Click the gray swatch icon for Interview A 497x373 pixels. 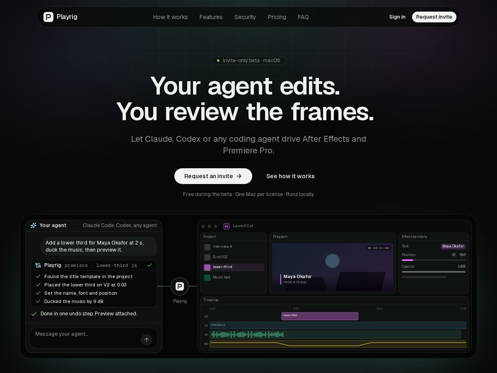[207, 247]
